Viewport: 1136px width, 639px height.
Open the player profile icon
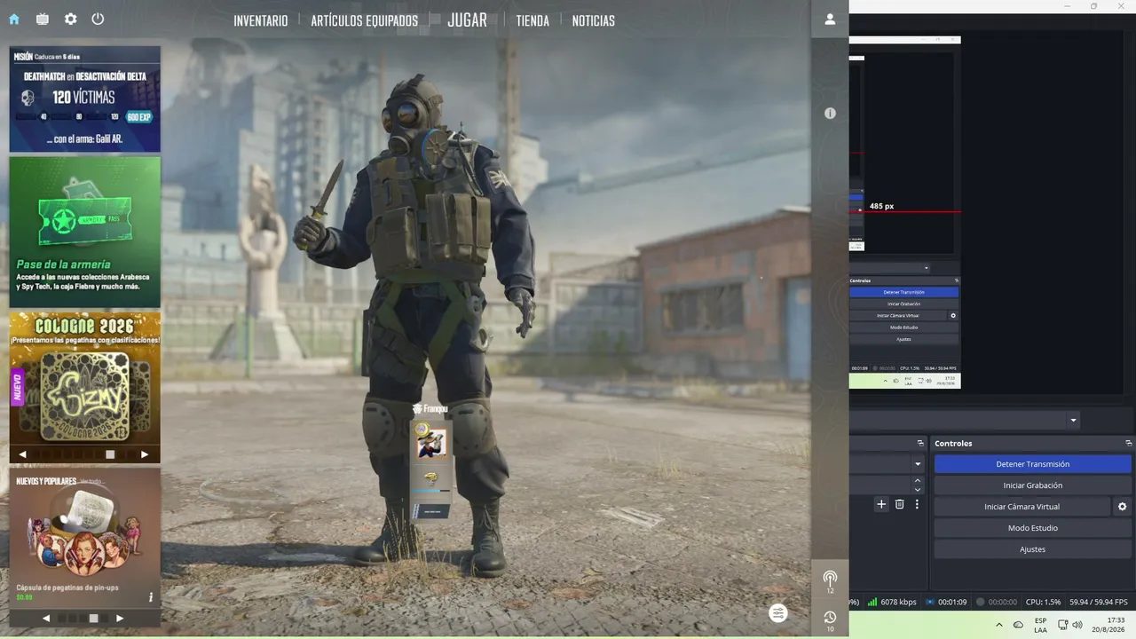point(830,19)
